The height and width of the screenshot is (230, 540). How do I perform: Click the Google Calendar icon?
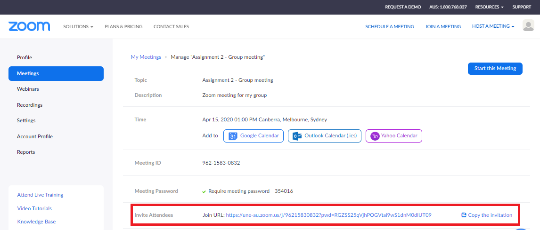tap(233, 136)
